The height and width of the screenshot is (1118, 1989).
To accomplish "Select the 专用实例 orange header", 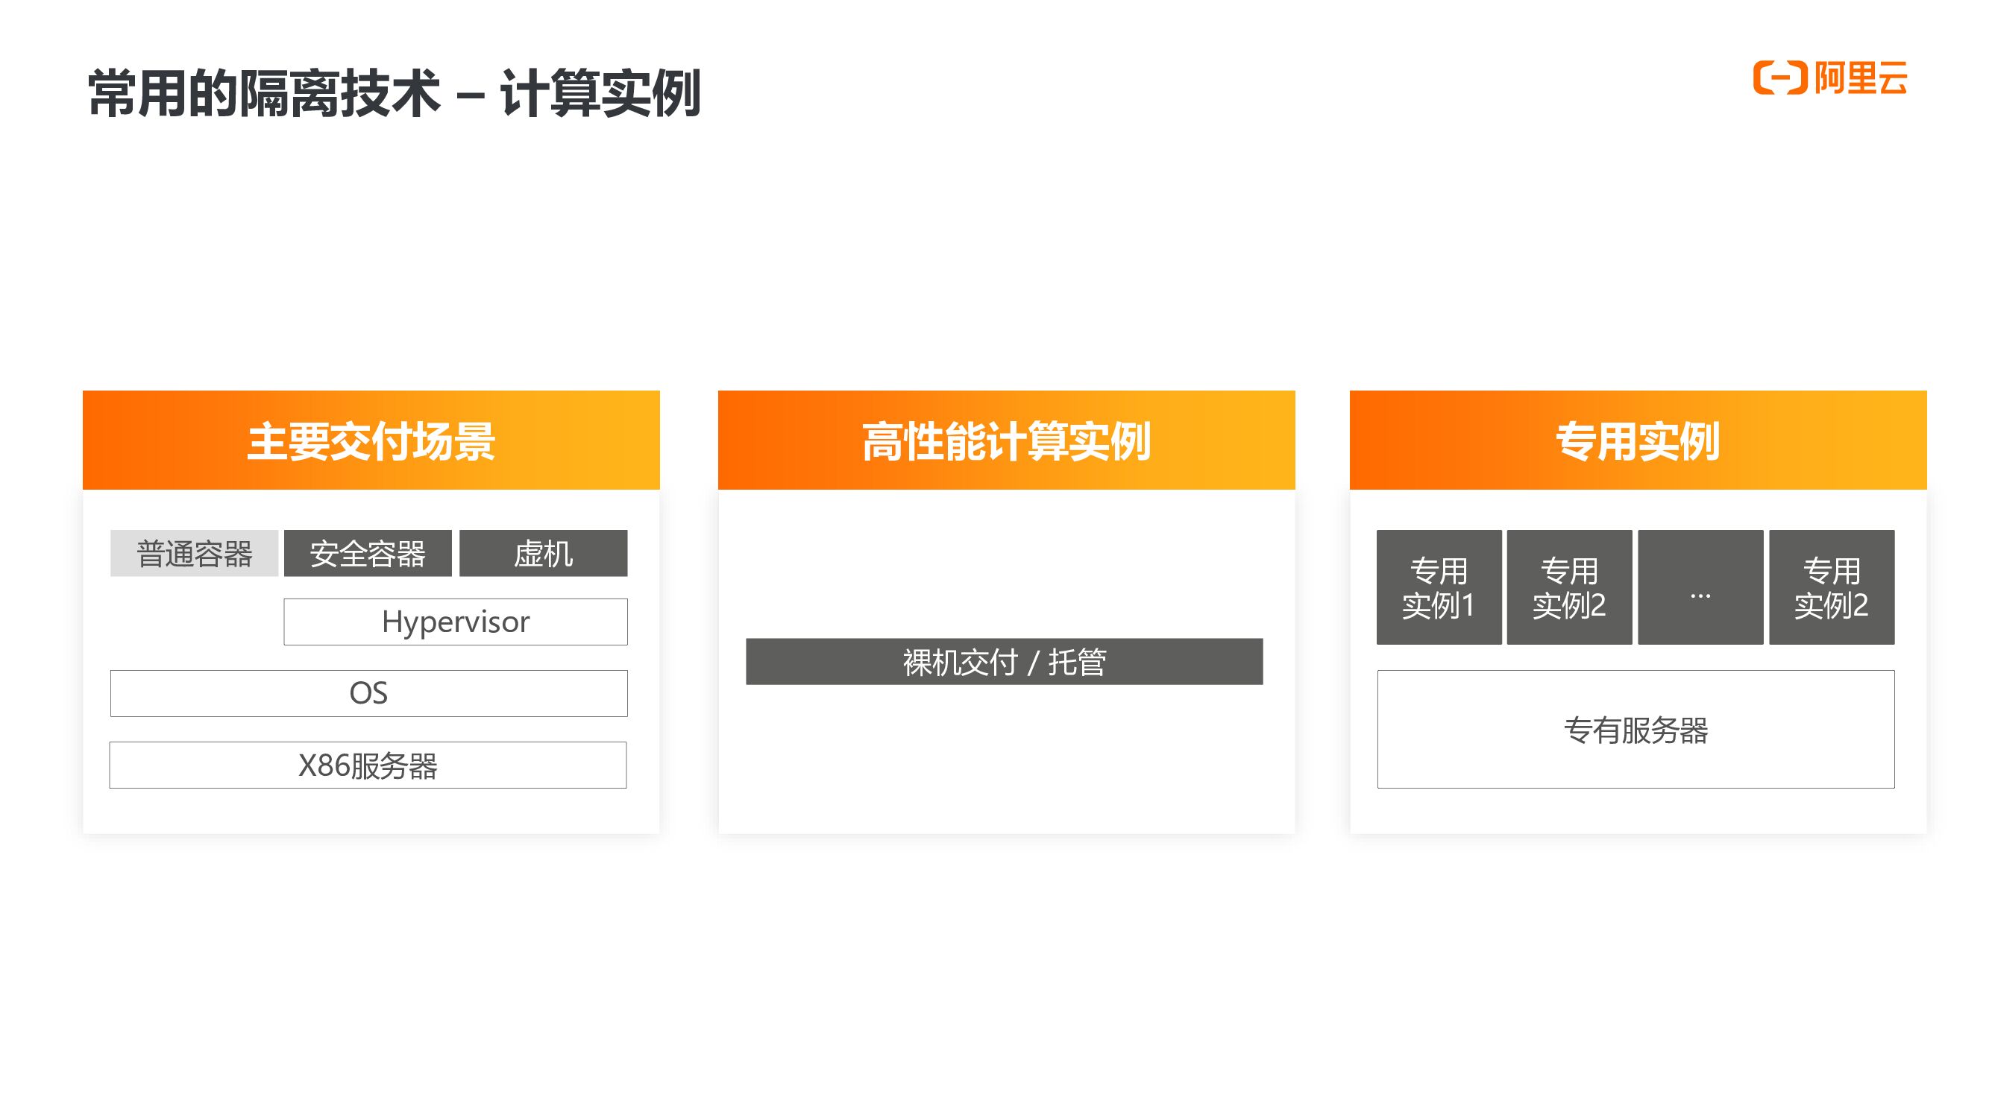I will [1637, 440].
